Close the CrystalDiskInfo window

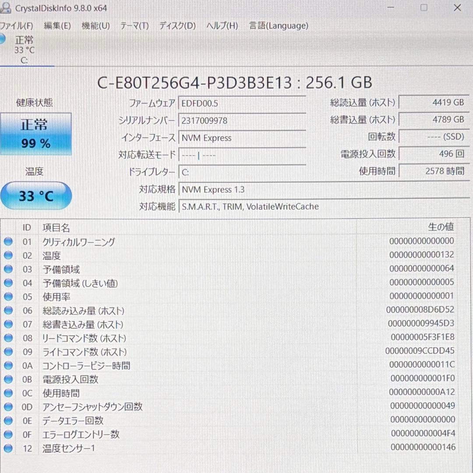[457, 7]
